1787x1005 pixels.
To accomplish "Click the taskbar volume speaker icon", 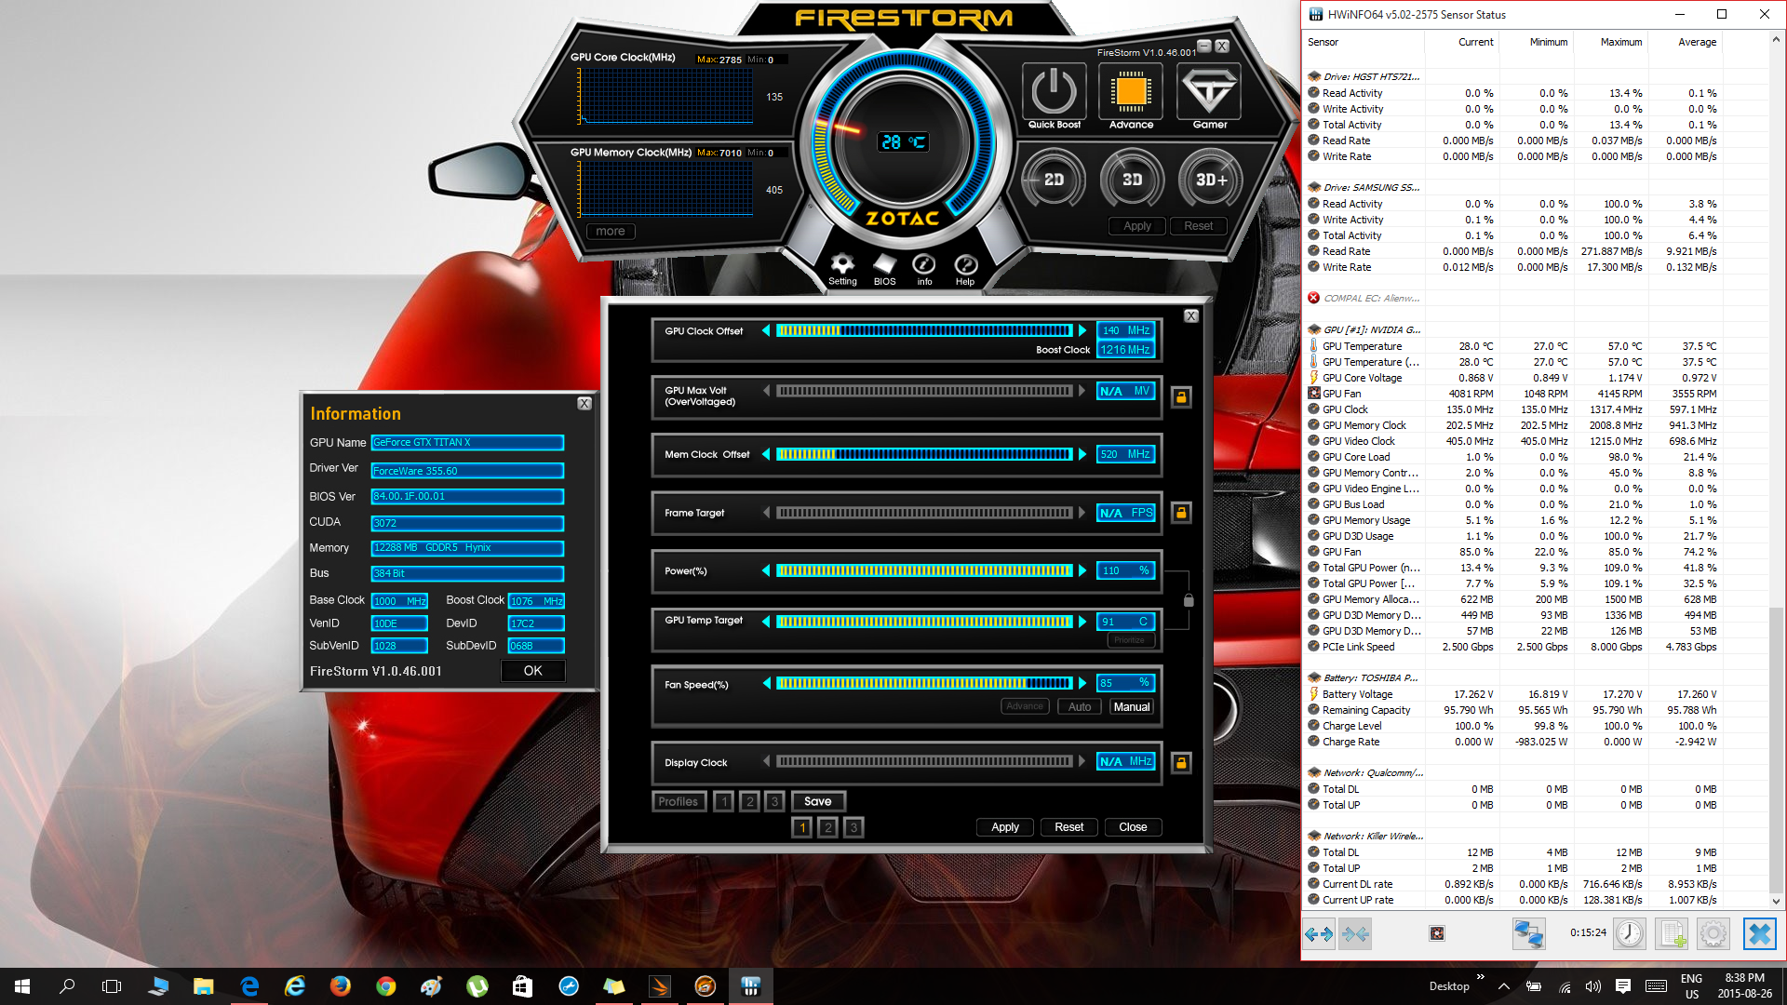I will point(1593,986).
